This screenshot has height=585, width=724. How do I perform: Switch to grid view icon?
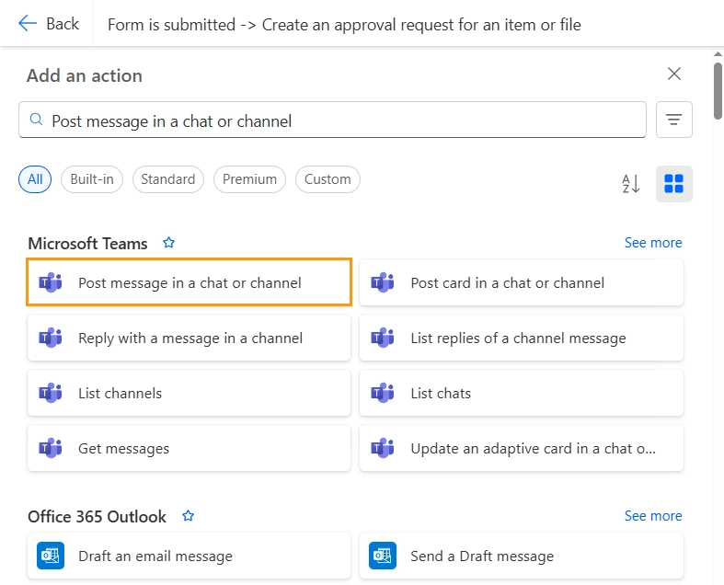(673, 184)
